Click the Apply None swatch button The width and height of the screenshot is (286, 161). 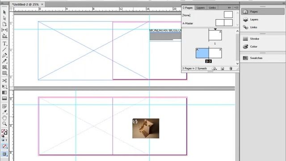(x=4, y=146)
